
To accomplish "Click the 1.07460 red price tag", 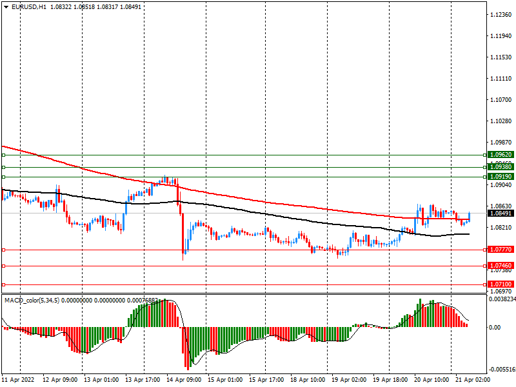I will (x=501, y=266).
